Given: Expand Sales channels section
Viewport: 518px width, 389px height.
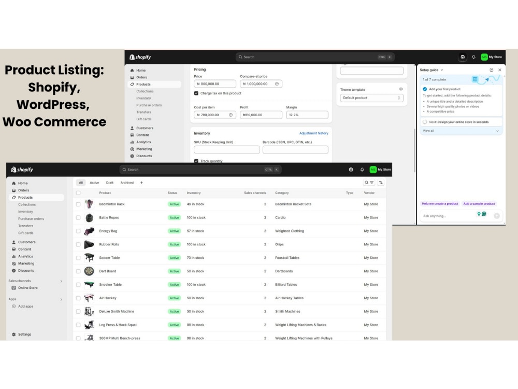Looking at the screenshot, I should coord(61,281).
